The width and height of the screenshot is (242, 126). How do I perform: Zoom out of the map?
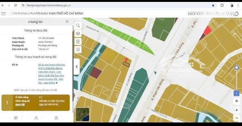pyautogui.click(x=237, y=118)
